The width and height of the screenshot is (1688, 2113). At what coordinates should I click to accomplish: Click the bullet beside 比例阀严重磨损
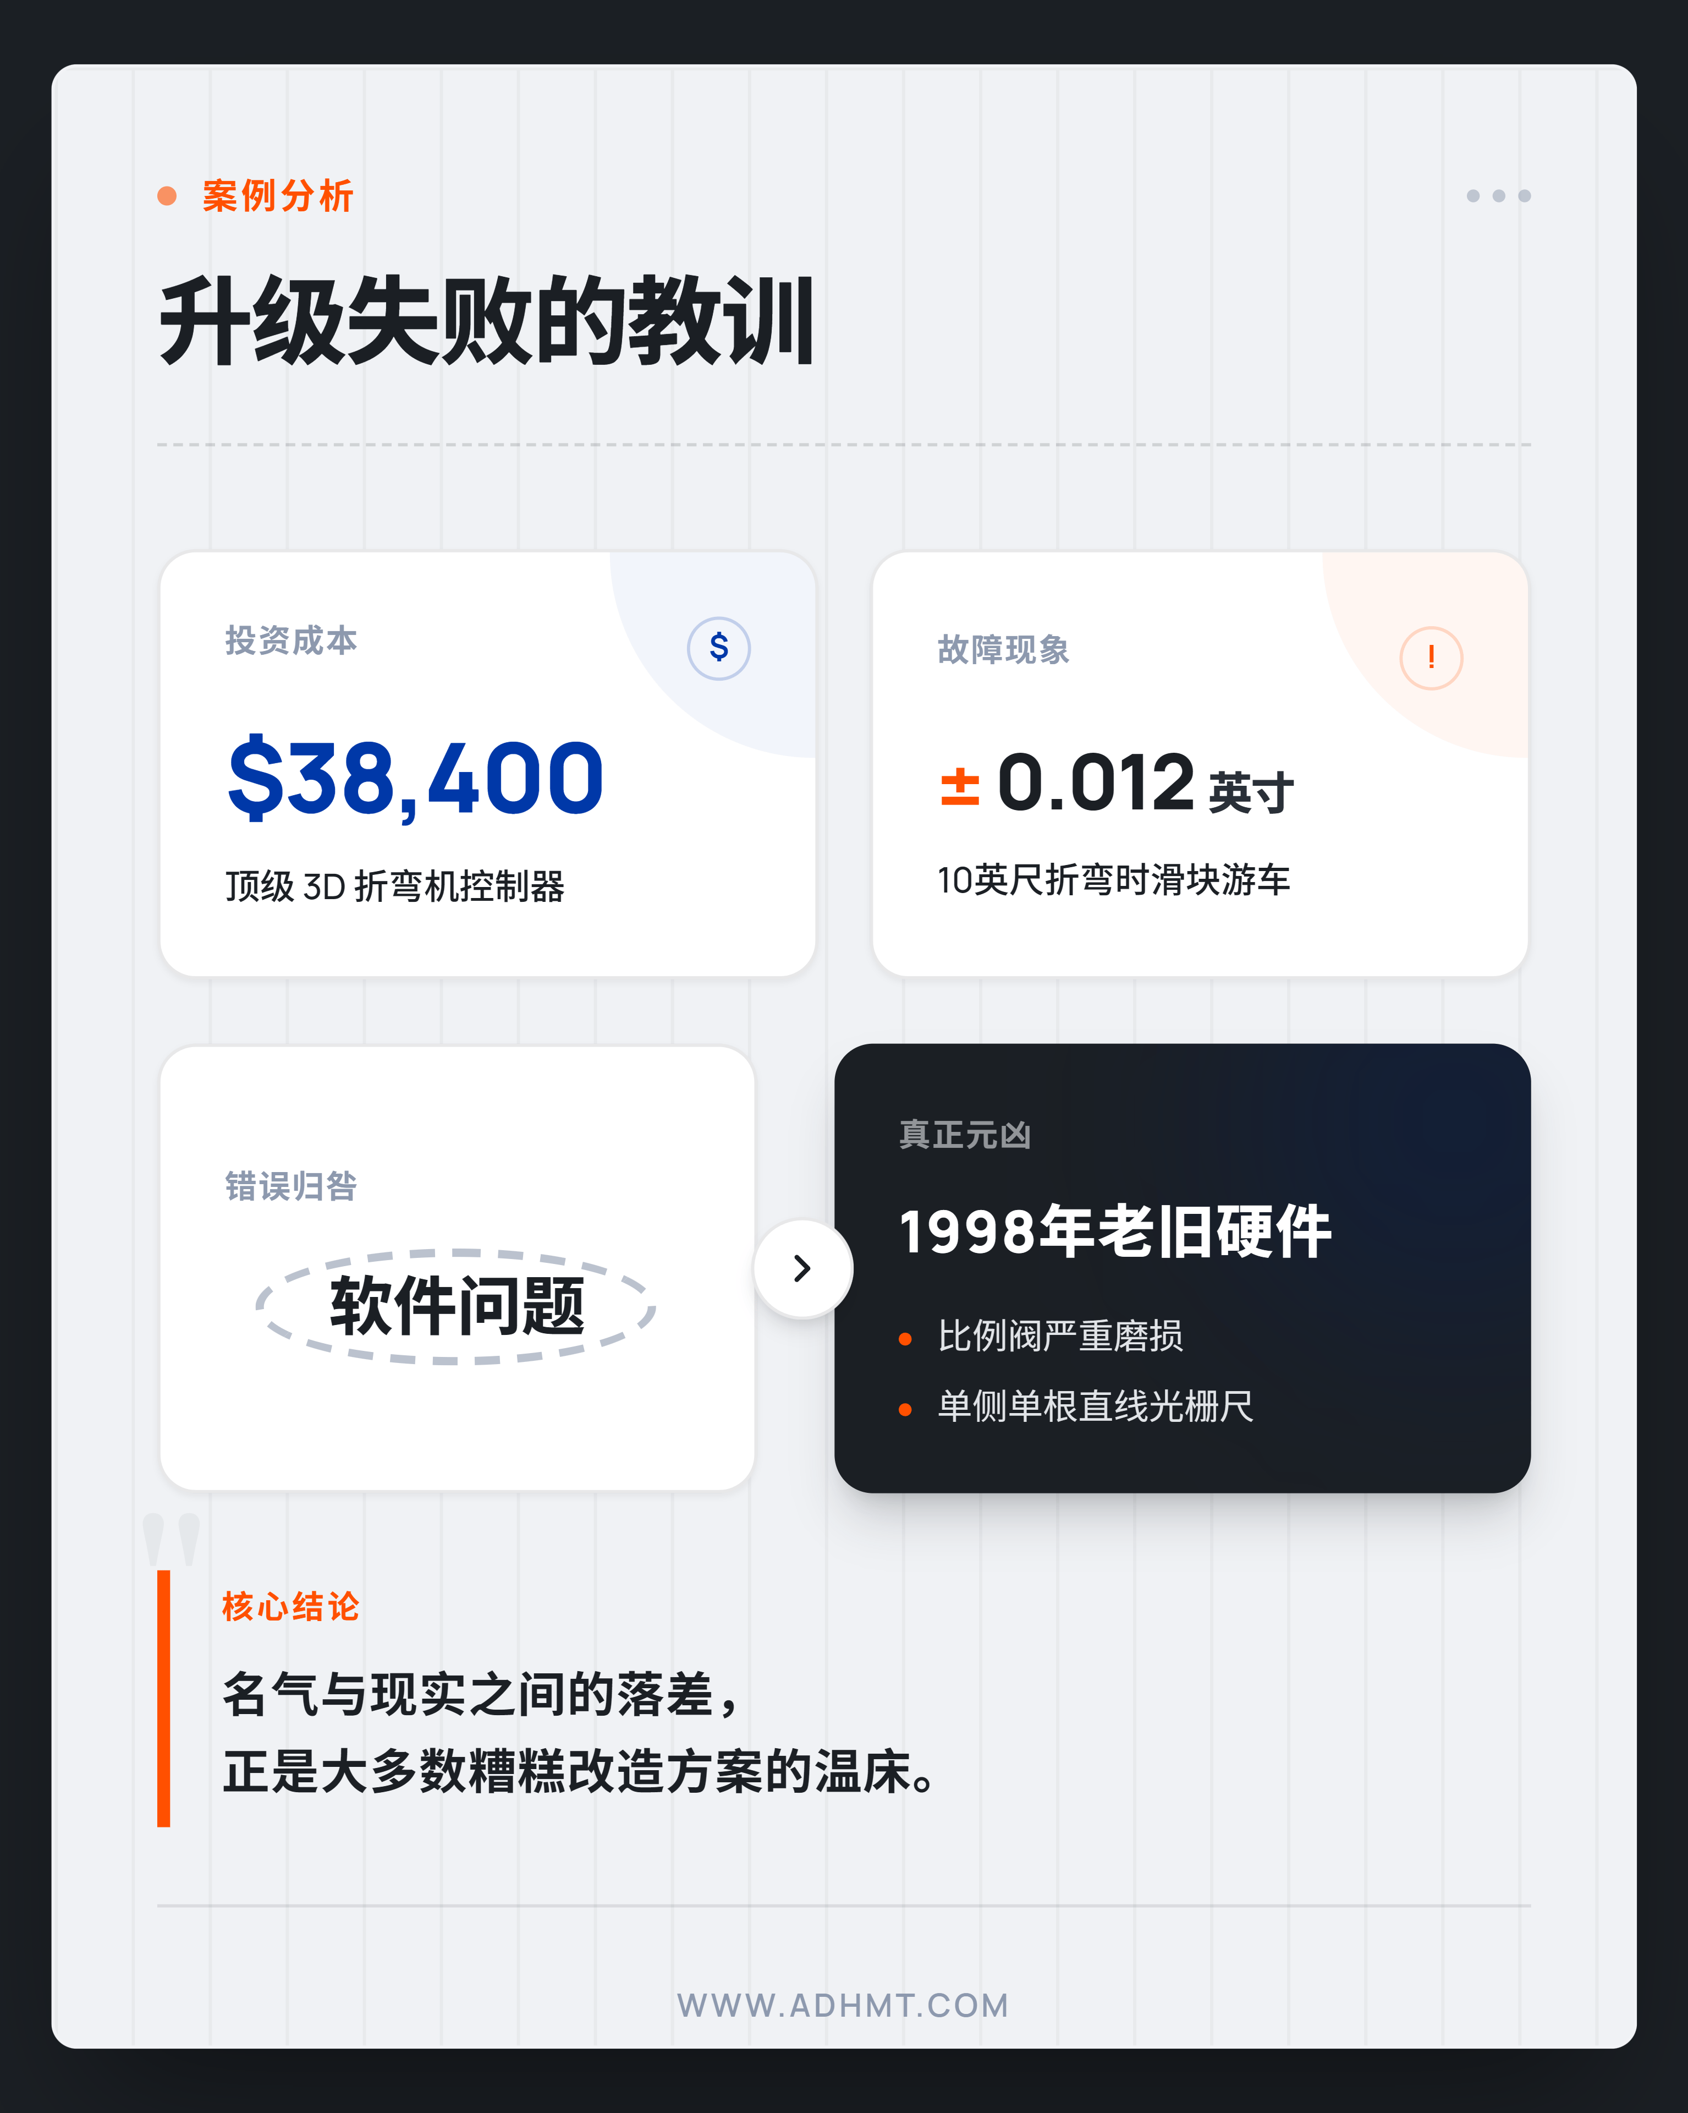(905, 1339)
